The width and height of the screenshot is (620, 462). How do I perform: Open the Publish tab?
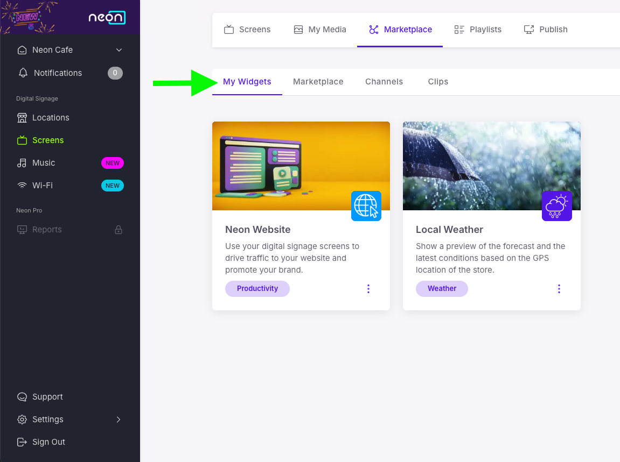545,30
